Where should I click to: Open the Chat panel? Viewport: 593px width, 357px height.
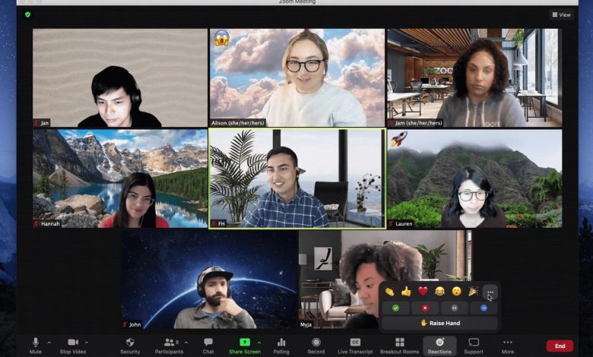pyautogui.click(x=208, y=346)
